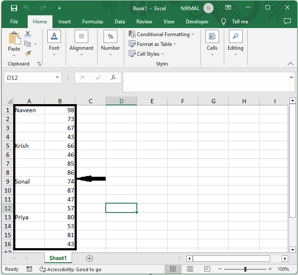Click the NIRMAL account avatar
This screenshot has width=298, height=275.
[x=208, y=8]
